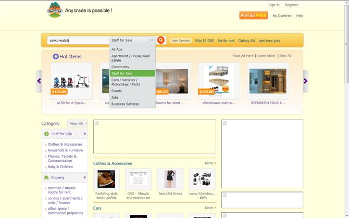The width and height of the screenshot is (349, 218).
Task: Click More beside Clothes & Accessories heading
Action: click(x=210, y=163)
